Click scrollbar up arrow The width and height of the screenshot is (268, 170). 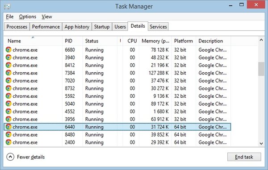click(x=261, y=40)
